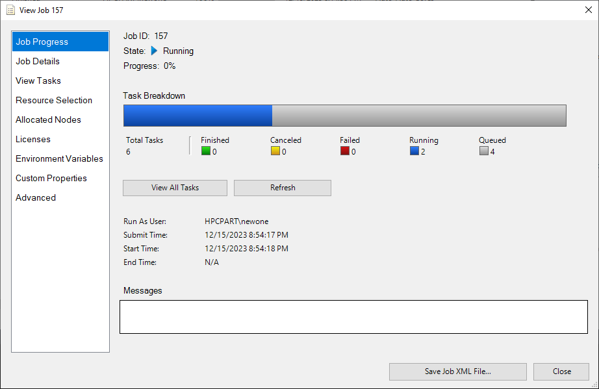Click the yellow Canceled tasks indicator

tap(275, 151)
